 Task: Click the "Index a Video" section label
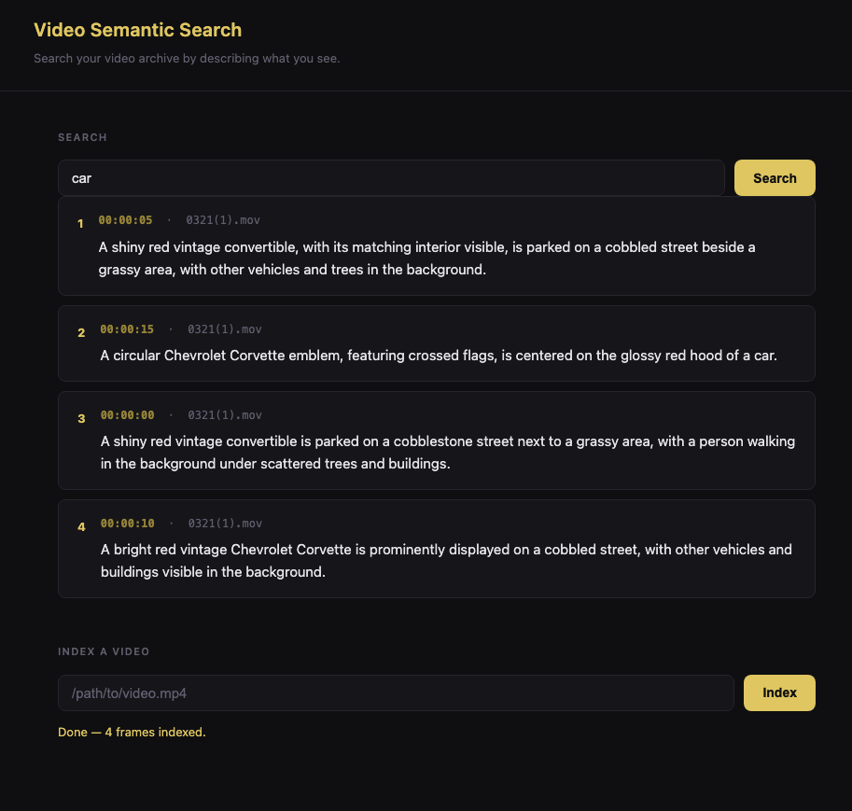[104, 651]
